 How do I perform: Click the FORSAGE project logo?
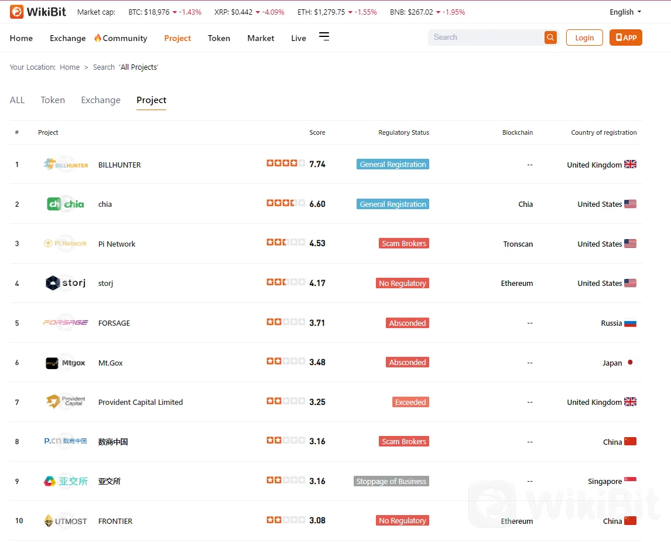click(x=66, y=322)
